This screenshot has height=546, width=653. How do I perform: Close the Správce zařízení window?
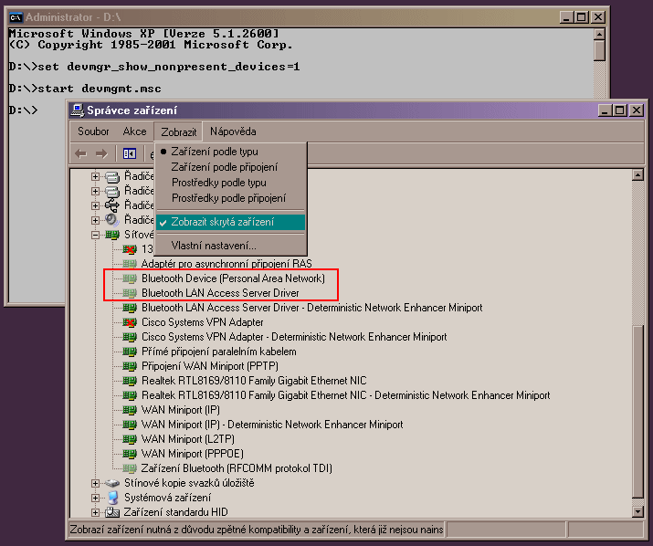point(637,110)
